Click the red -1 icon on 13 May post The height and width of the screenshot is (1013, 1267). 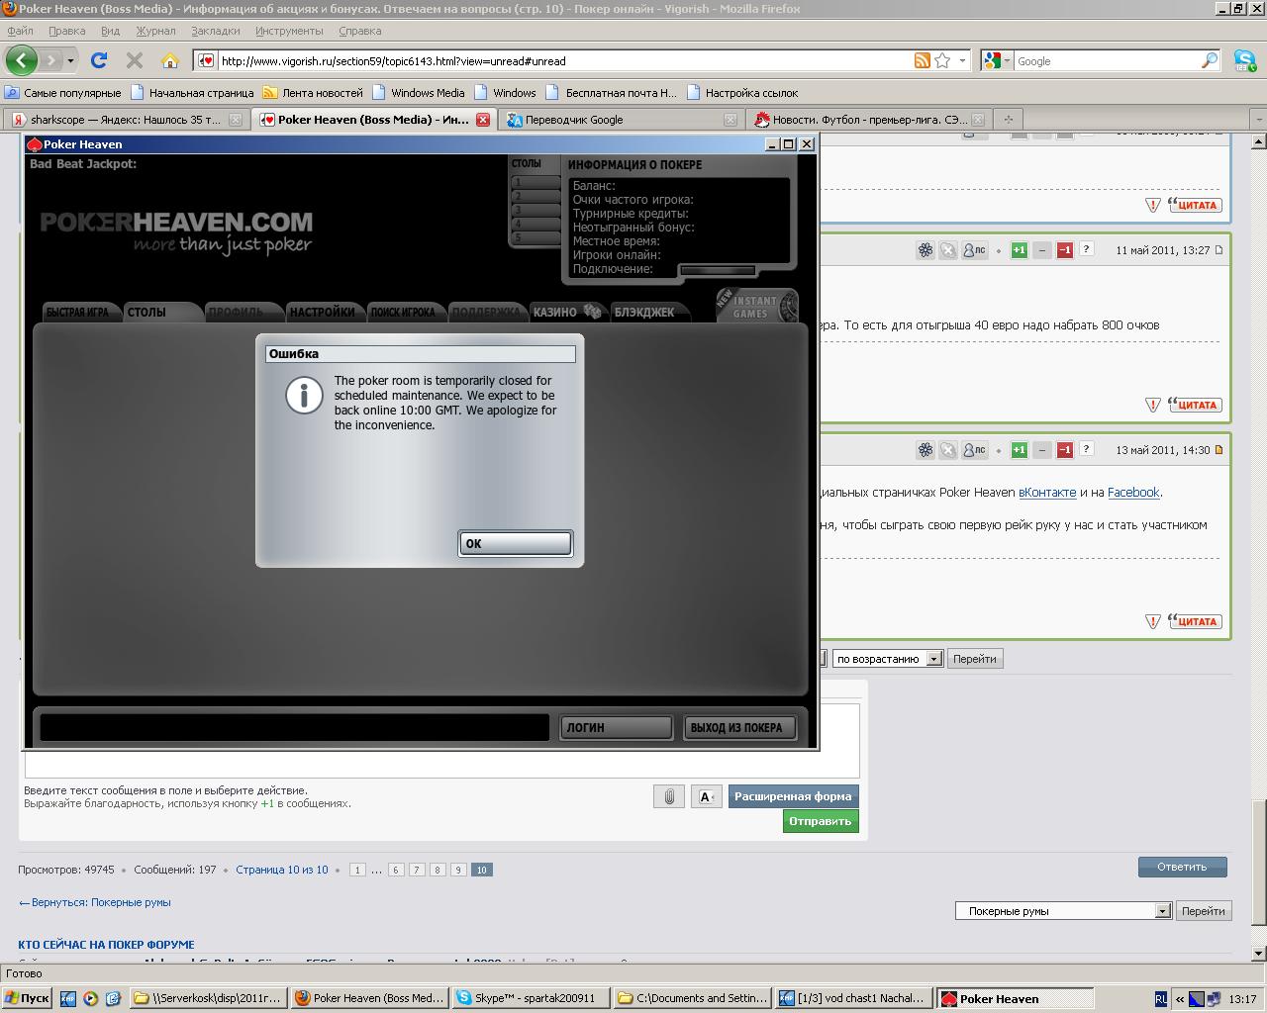1065,450
